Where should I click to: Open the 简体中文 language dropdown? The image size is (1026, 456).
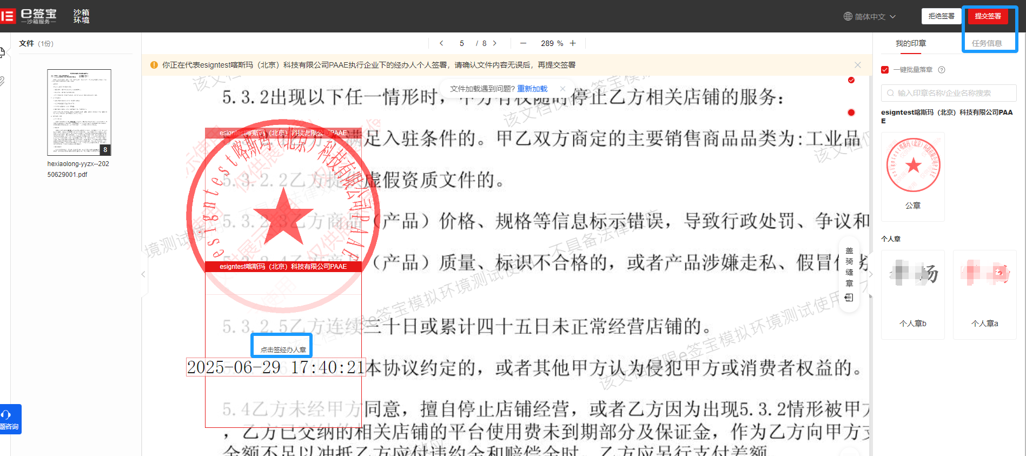tap(870, 17)
